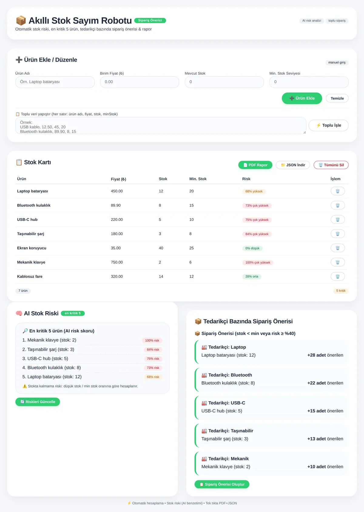This screenshot has height=512, width=364.
Task: Delete the Kablosuz fare row
Action: coord(338,276)
